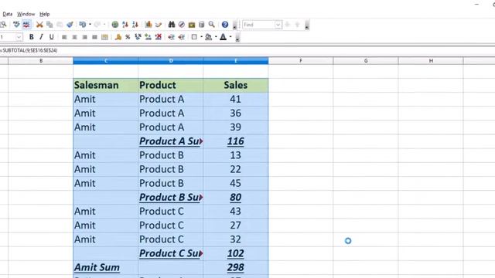Apply Currency number format icon
The width and height of the screenshot is (495, 278).
click(x=118, y=37)
